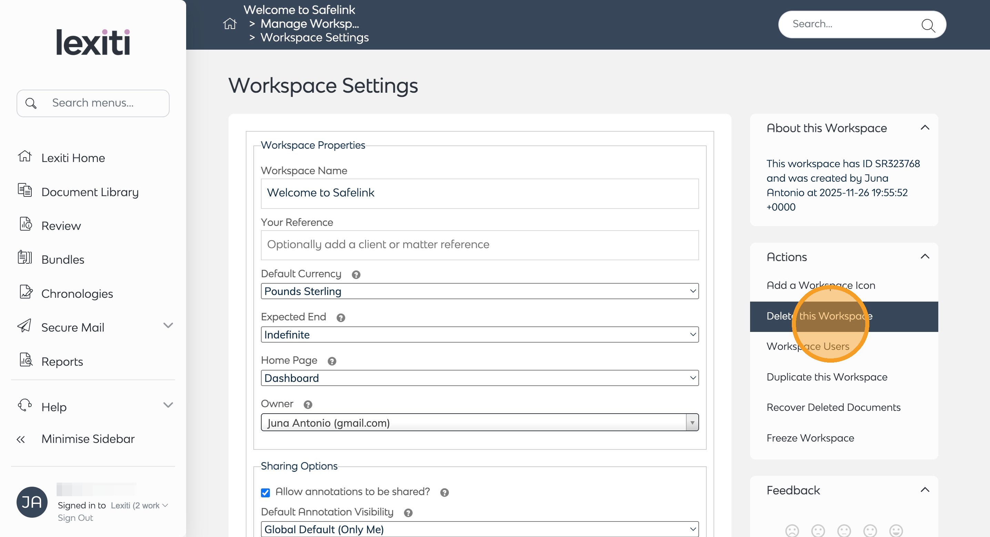Collapse the About this Workspace panel
Image resolution: width=990 pixels, height=537 pixels.
pos(925,128)
